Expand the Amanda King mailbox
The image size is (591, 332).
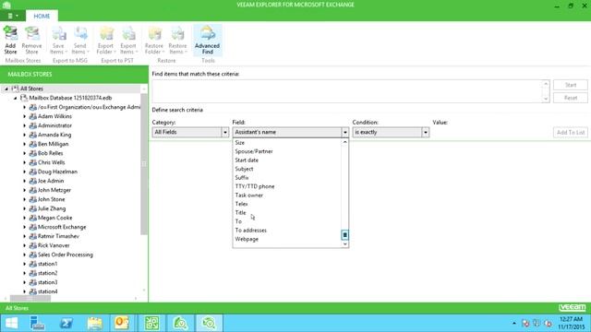(25, 135)
